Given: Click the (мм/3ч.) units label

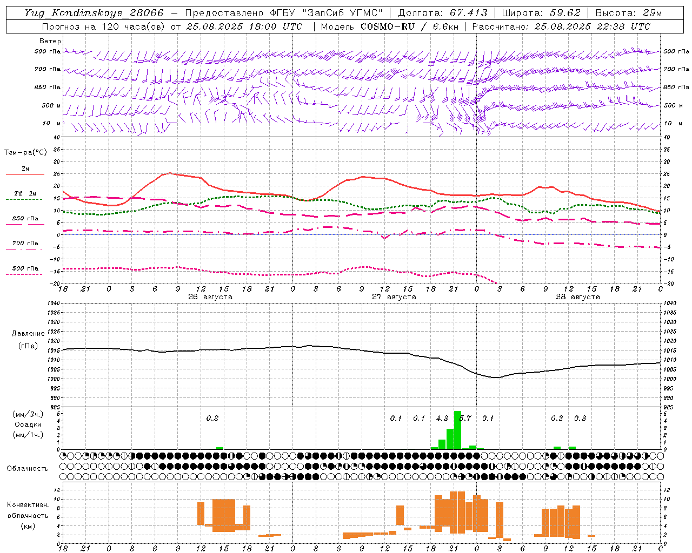Looking at the screenshot, I should pyautogui.click(x=28, y=414).
